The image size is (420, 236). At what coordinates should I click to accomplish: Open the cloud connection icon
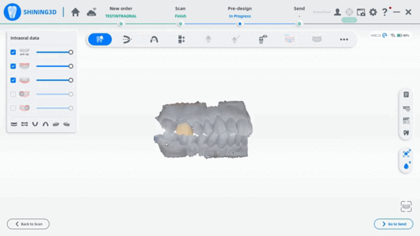tap(91, 12)
